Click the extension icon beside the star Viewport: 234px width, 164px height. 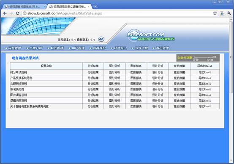(222, 13)
